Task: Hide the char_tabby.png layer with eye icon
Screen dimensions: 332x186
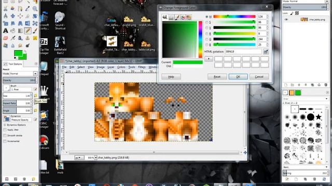Action: tap(286, 20)
